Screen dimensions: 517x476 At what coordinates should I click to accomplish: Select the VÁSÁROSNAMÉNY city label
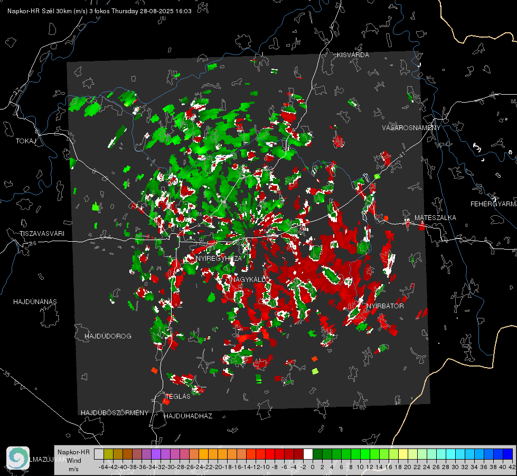[411, 128]
